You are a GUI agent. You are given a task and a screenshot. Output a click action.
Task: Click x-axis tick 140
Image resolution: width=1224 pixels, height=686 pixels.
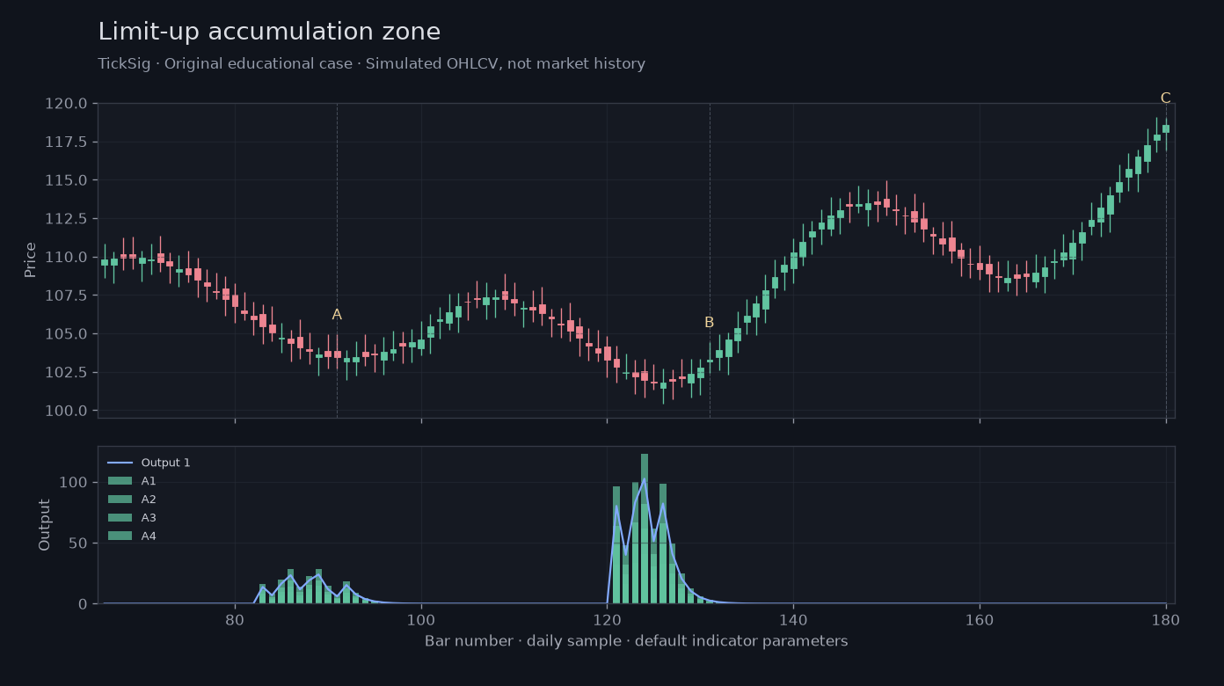pos(793,619)
